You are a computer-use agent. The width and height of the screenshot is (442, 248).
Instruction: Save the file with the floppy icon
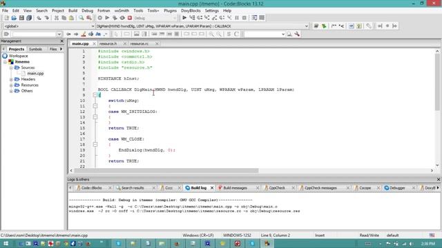(21, 18)
